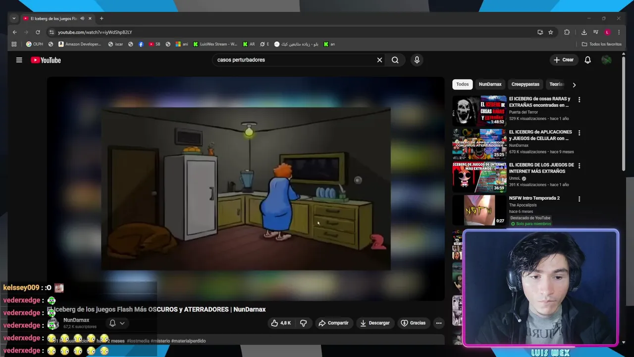Open media controls icon in toolbar
Viewport: 634px width, 357px height.
595,32
